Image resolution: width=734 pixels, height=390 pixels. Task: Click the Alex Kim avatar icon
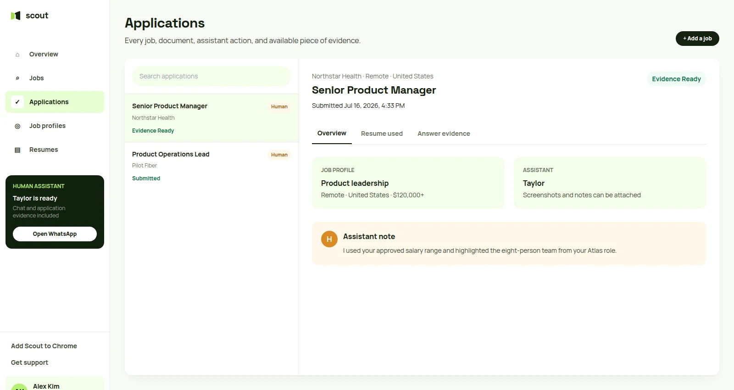pyautogui.click(x=19, y=387)
